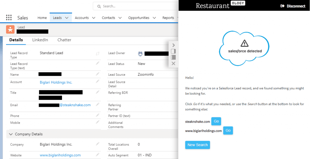310x159 pixels.
Task: Open the Opportunities tab dropdown arrow
Action: coord(154,18)
